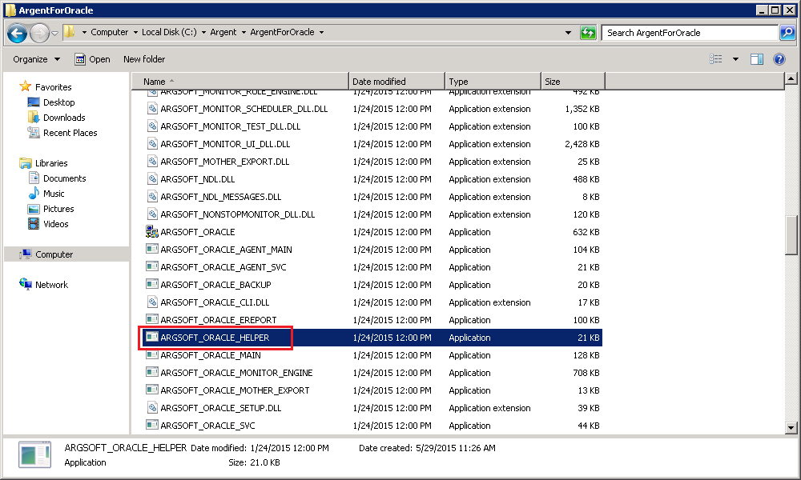Sort by the Name column header

[x=240, y=82]
